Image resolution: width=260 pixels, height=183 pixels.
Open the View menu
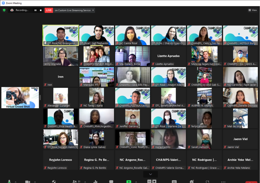click(252, 10)
